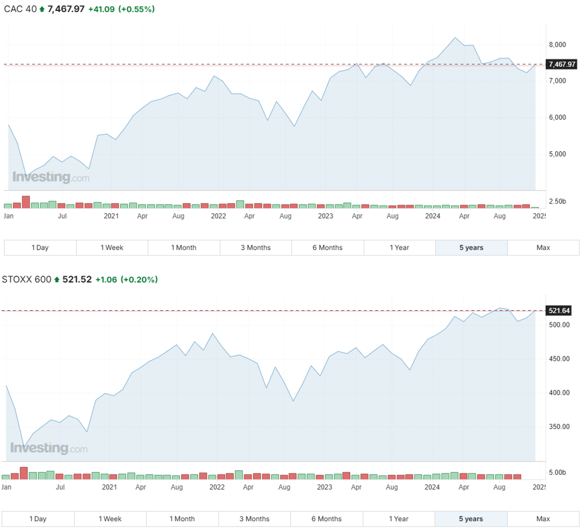The height and width of the screenshot is (532, 587).
Task: Select 1 Day range for STOXX 600 chart
Action: pyautogui.click(x=38, y=519)
